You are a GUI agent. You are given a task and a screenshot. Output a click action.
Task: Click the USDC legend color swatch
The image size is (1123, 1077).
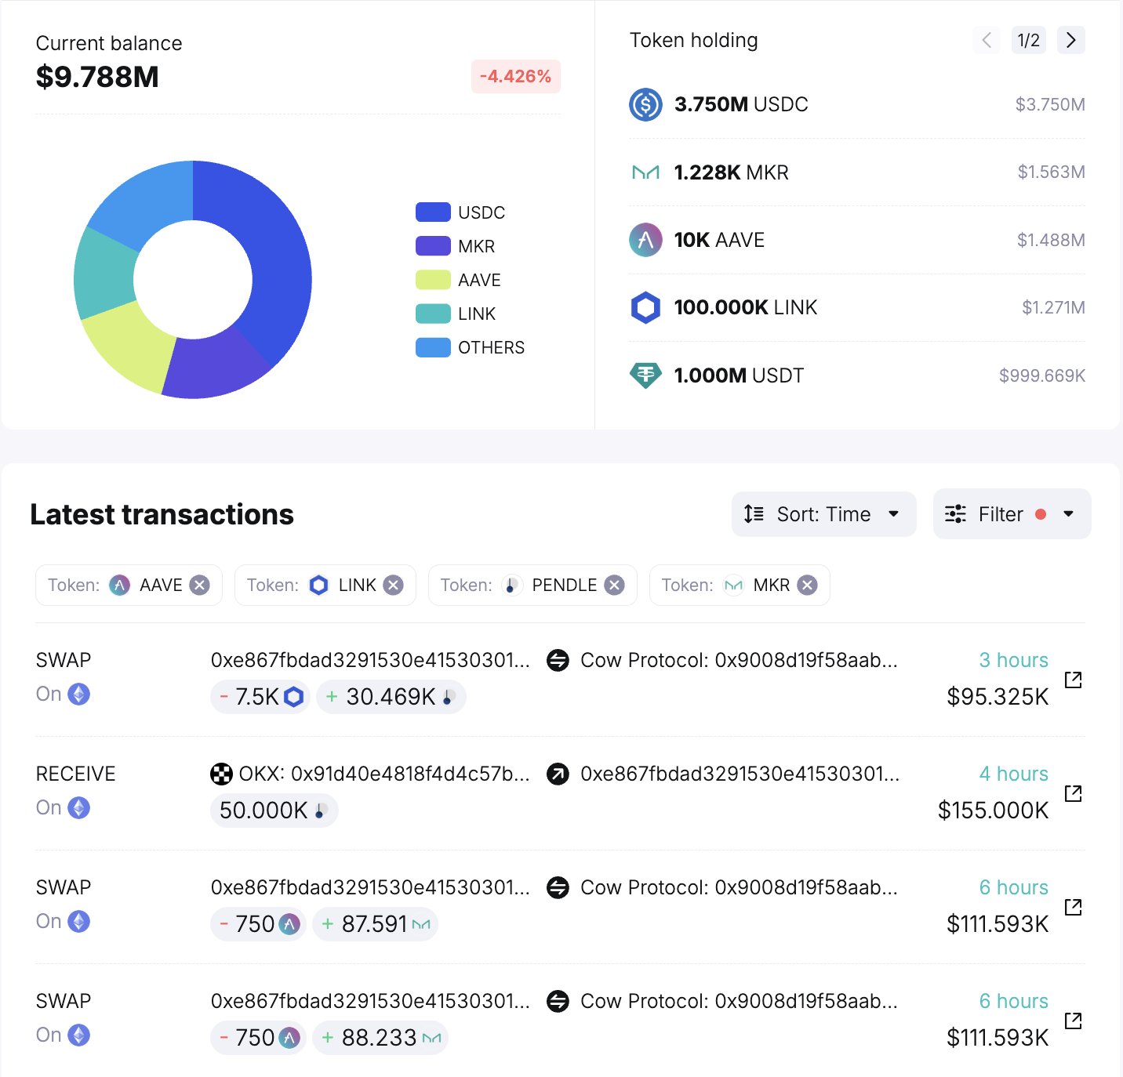point(433,212)
